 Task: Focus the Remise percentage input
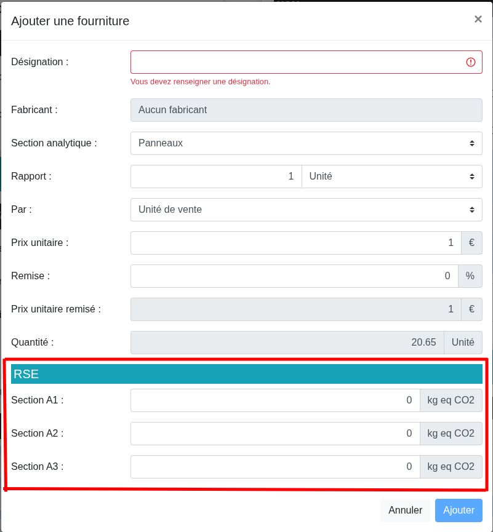[294, 276]
